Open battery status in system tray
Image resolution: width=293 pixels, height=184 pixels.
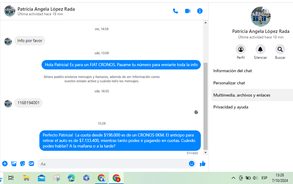tap(248, 178)
